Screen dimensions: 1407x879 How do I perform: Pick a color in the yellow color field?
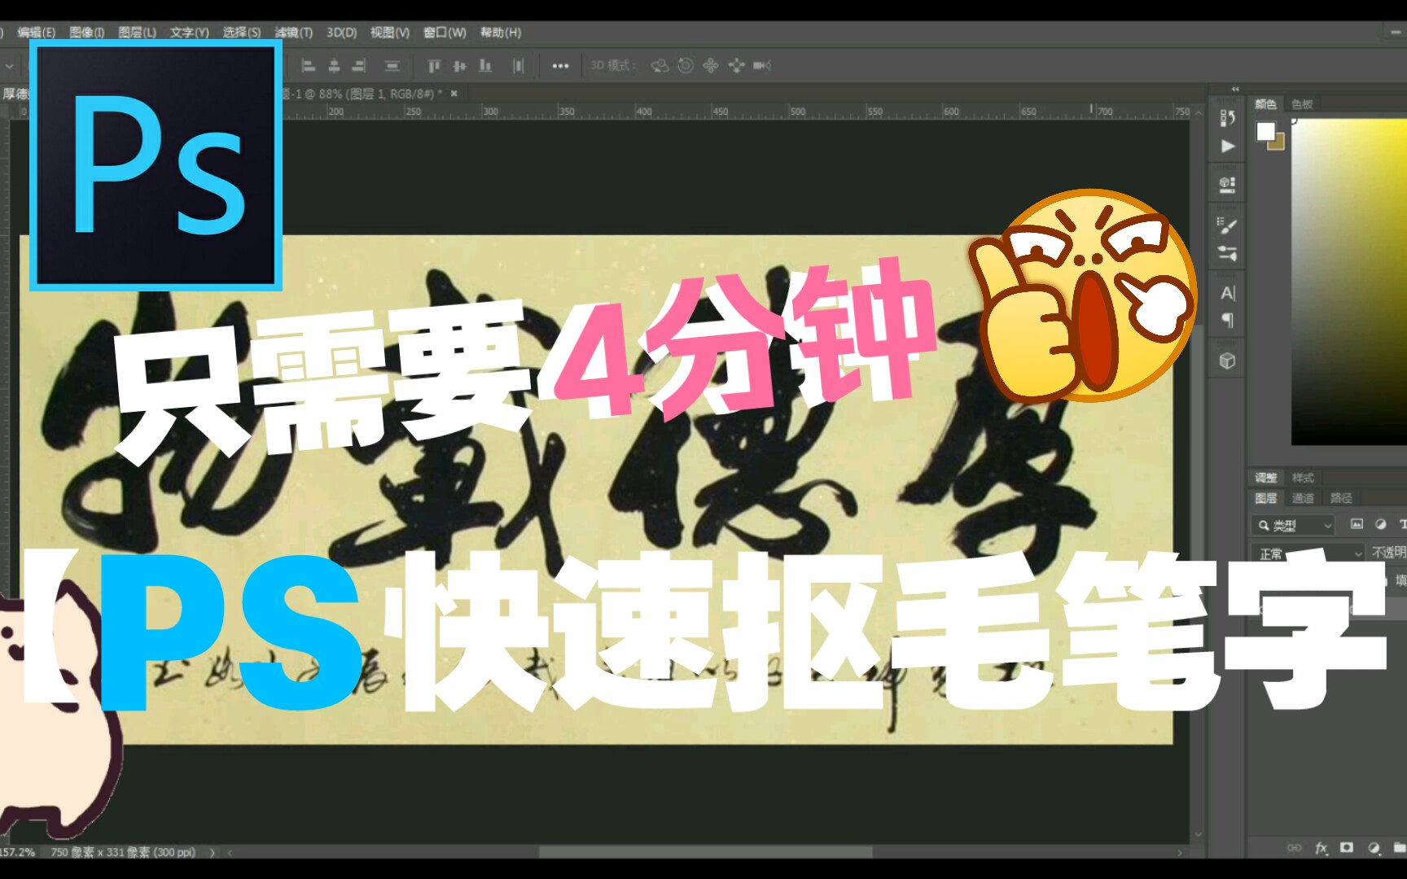[1349, 281]
